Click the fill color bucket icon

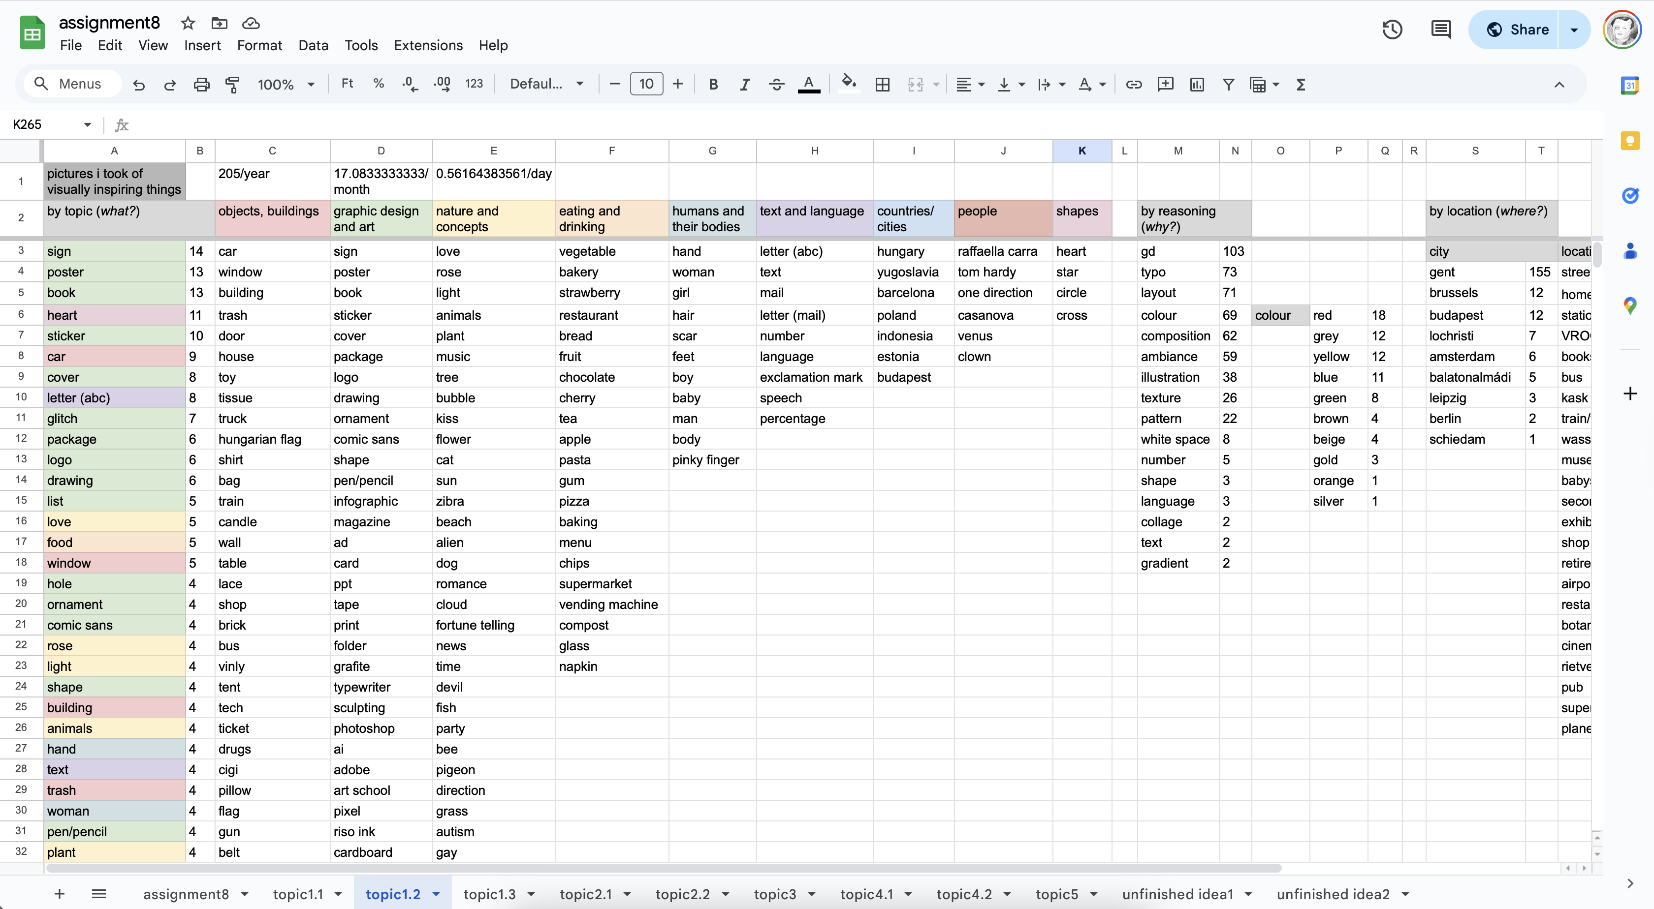pos(849,84)
